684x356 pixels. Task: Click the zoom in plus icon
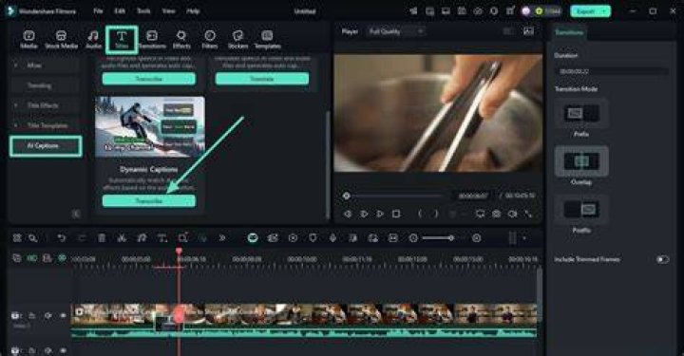(x=476, y=238)
